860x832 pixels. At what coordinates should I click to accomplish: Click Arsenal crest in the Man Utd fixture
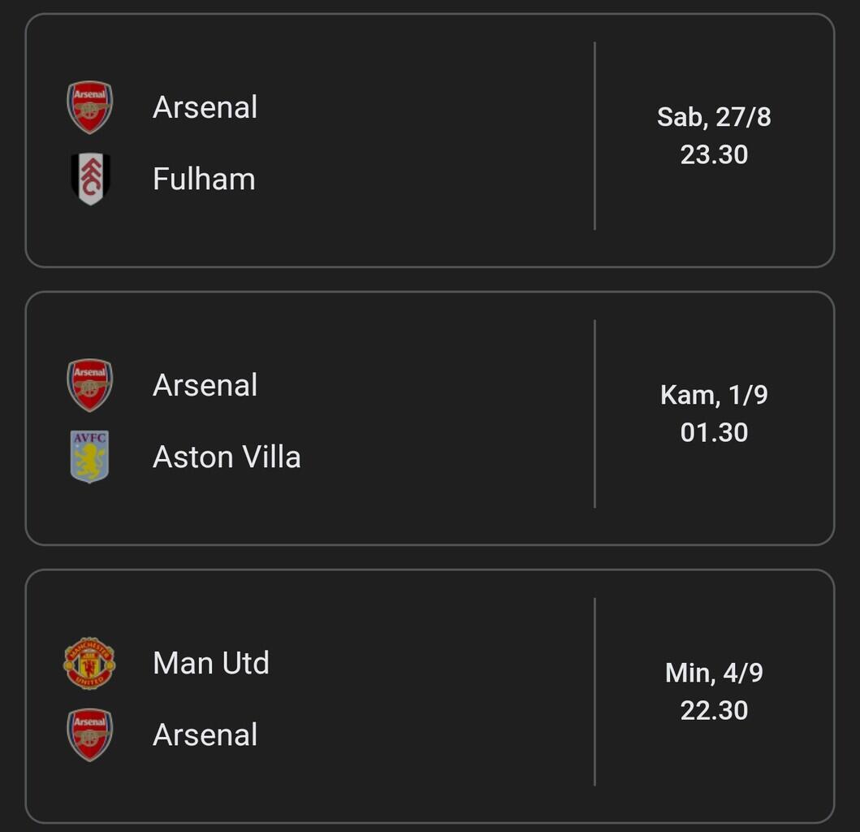point(89,734)
